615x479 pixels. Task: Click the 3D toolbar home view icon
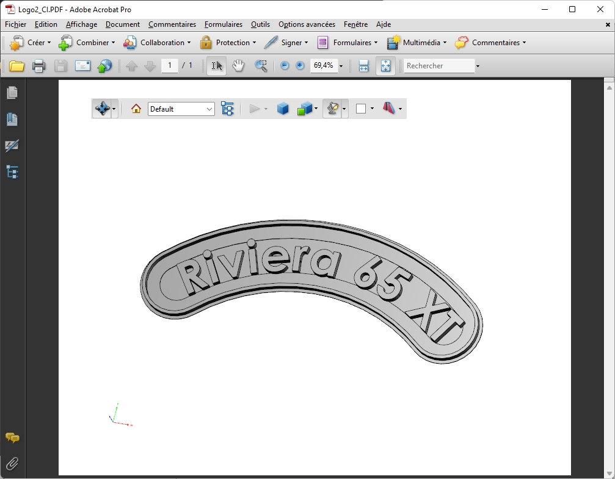(x=136, y=109)
